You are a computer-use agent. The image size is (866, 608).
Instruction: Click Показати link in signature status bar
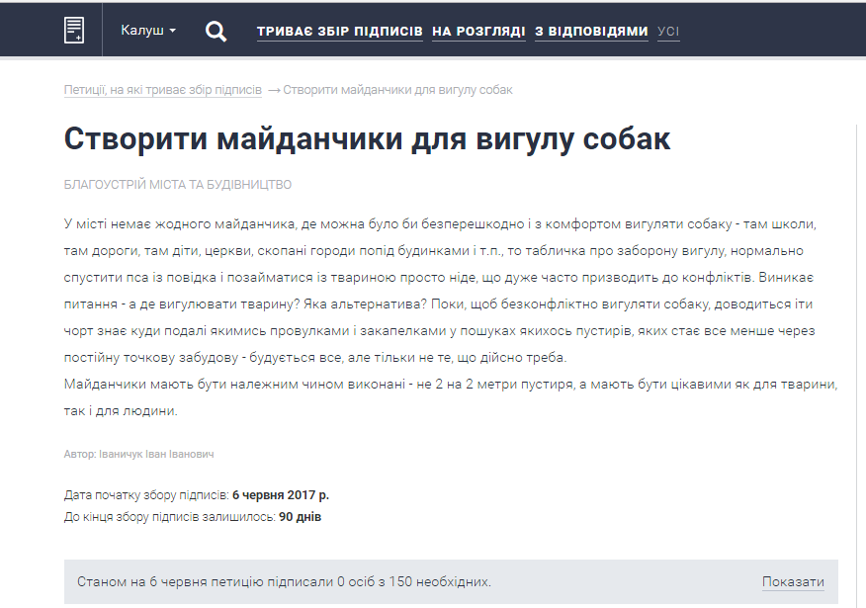793,581
